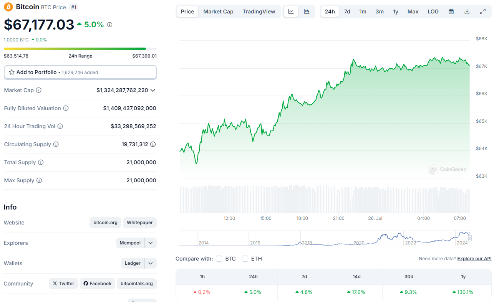This screenshot has width=494, height=302.
Task: Select 7d time range
Action: point(347,12)
